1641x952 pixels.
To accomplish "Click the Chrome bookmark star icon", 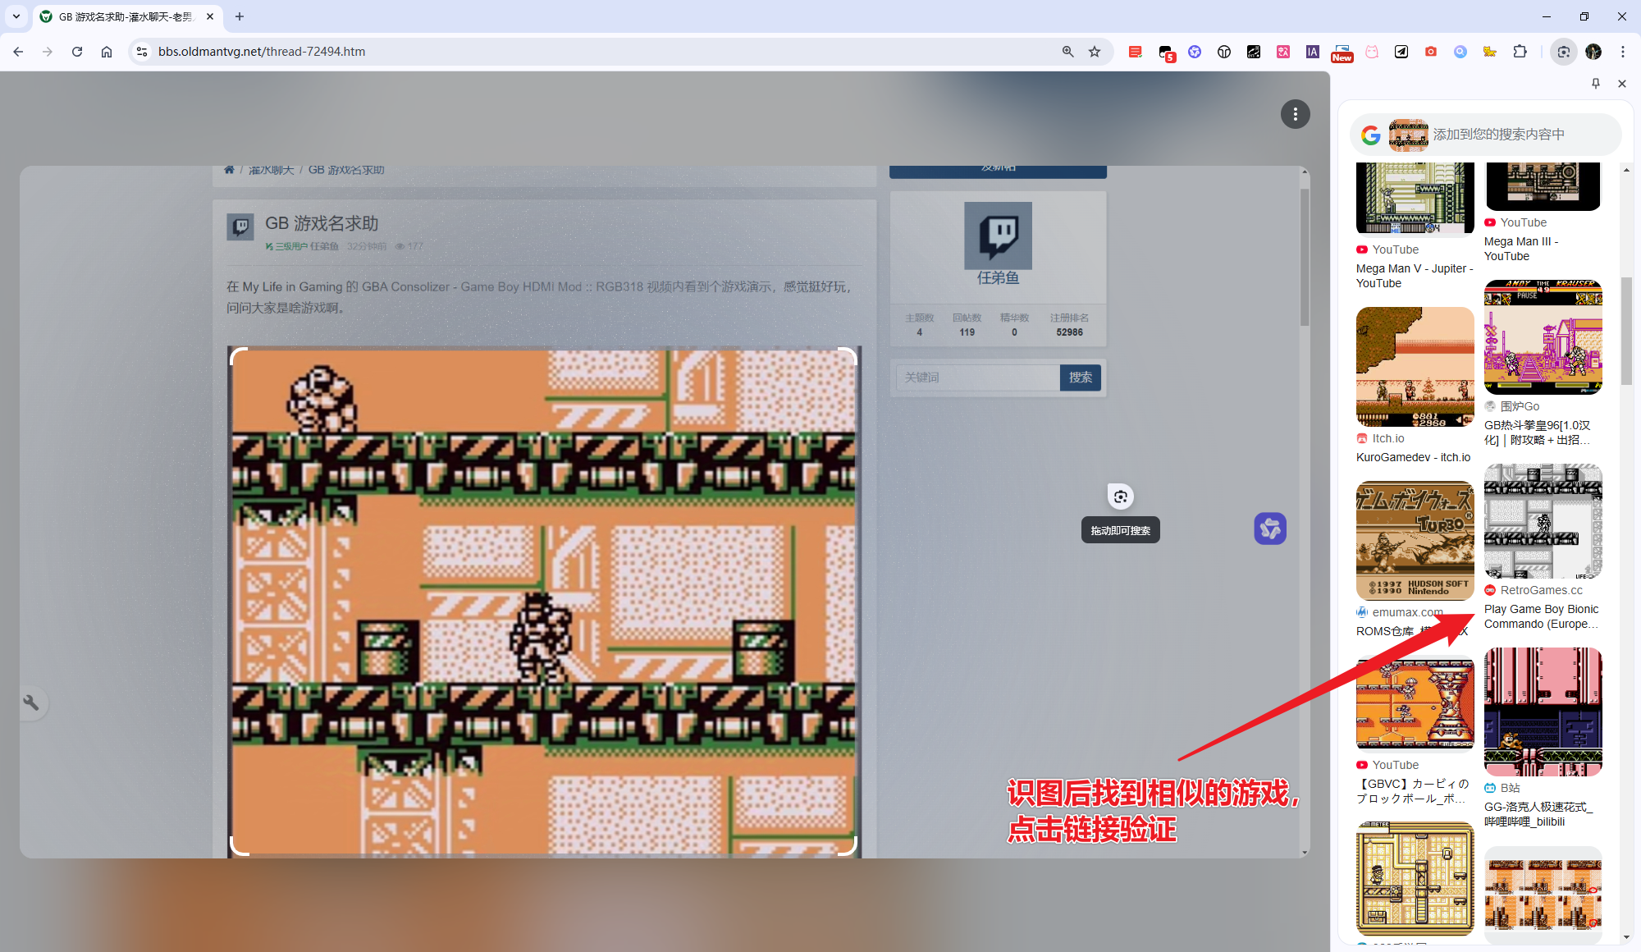I will pos(1094,51).
